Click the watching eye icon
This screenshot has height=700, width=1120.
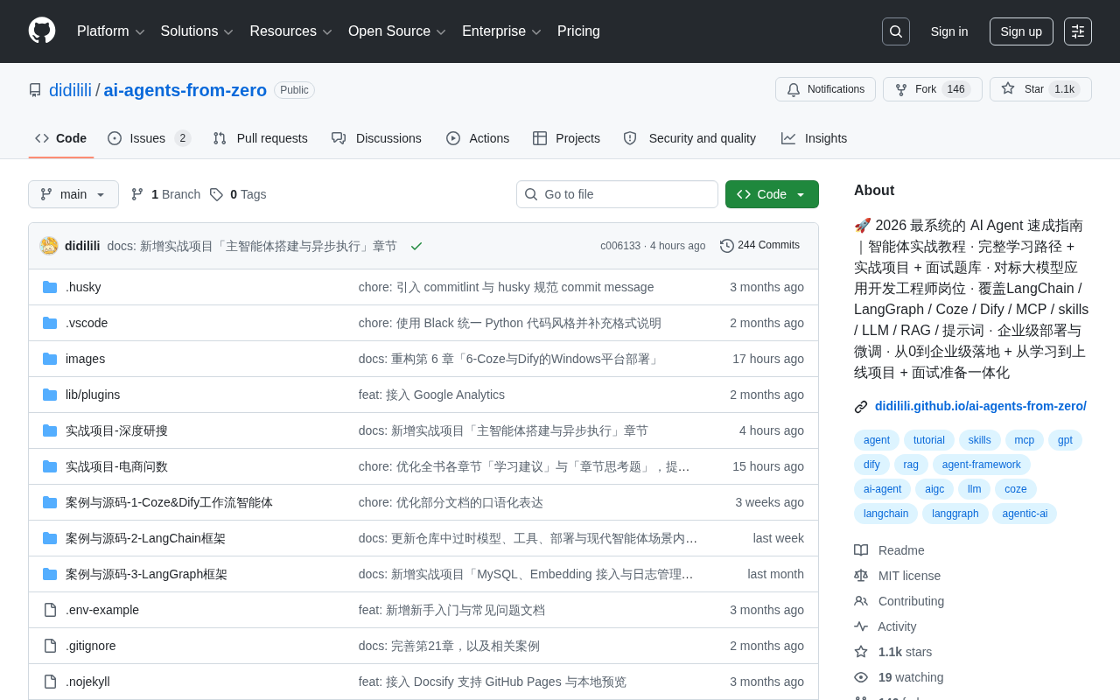tap(861, 677)
